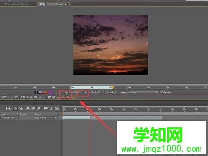The image size is (208, 156).
Task: Click the RGB channel display icon
Action: (x=45, y=97)
